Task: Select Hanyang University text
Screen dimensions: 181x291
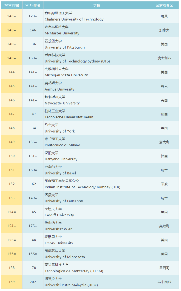Action: 61,159
